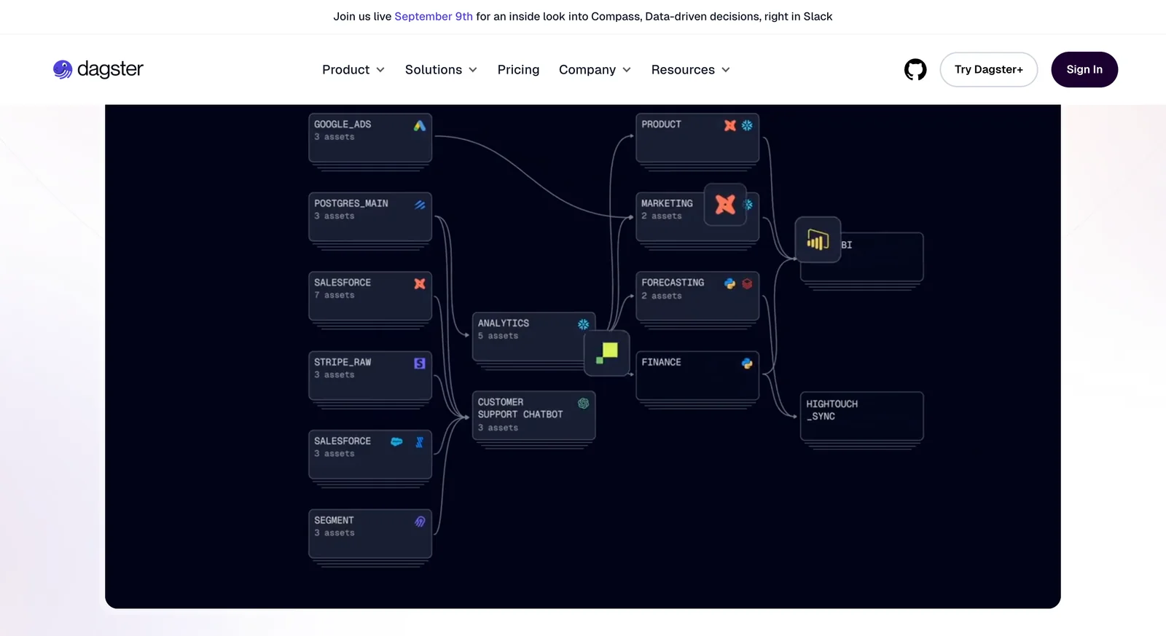The height and width of the screenshot is (636, 1166).
Task: Select the FORECASTING label text
Action: pyautogui.click(x=673, y=283)
